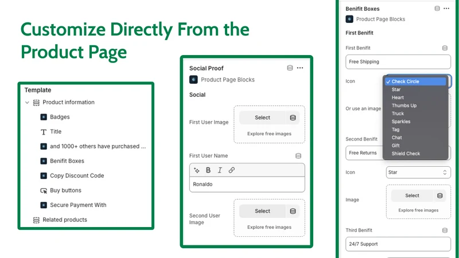Click the 24/7 Support input field

tap(398, 244)
